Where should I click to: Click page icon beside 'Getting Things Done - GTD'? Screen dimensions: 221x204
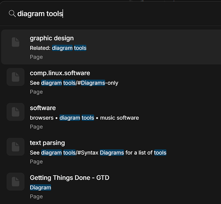point(16,182)
